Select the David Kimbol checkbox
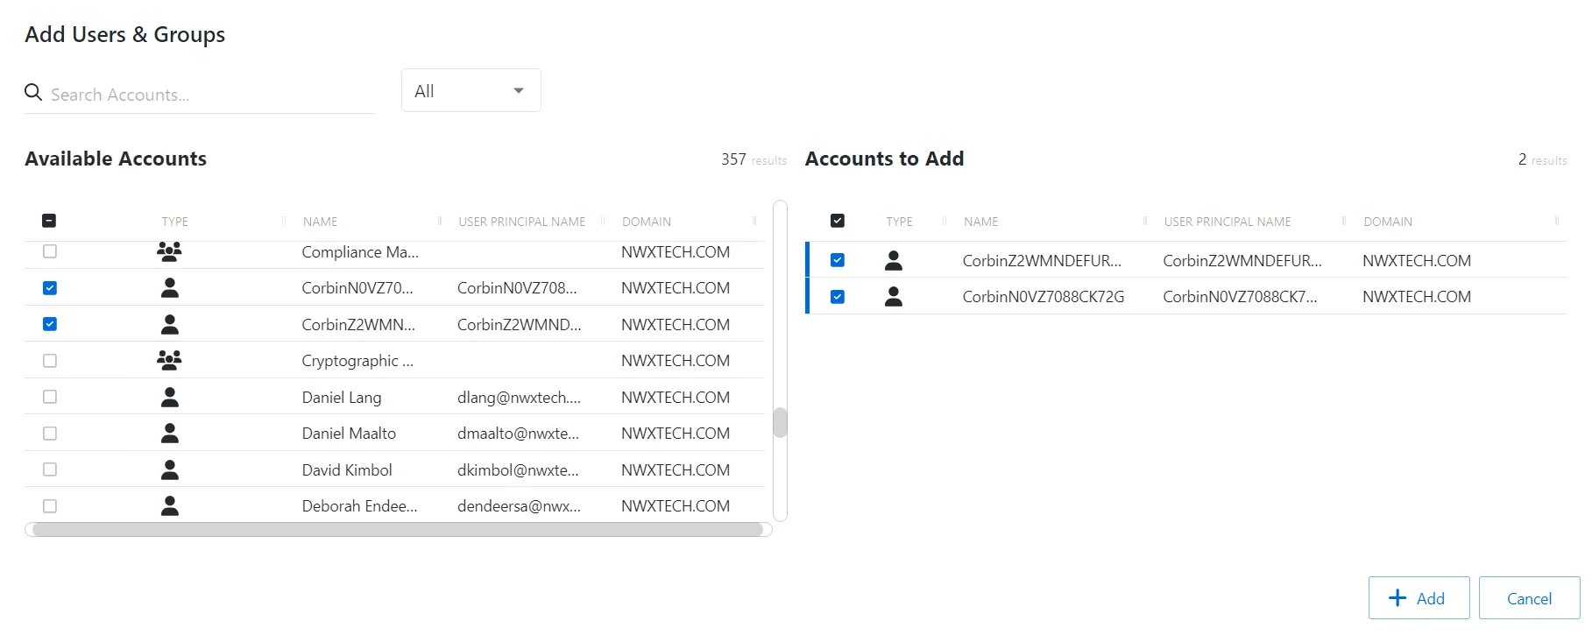The image size is (1592, 635). 50,469
